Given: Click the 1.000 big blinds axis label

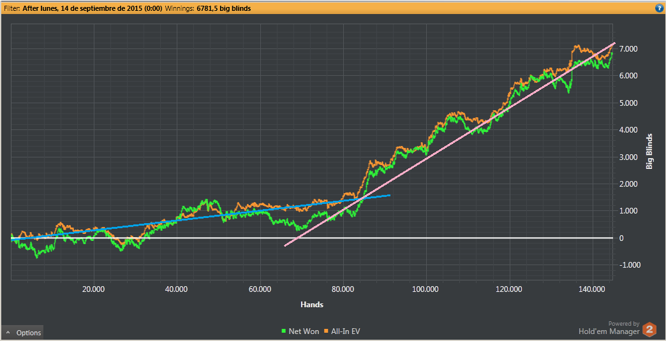Looking at the screenshot, I should point(628,211).
